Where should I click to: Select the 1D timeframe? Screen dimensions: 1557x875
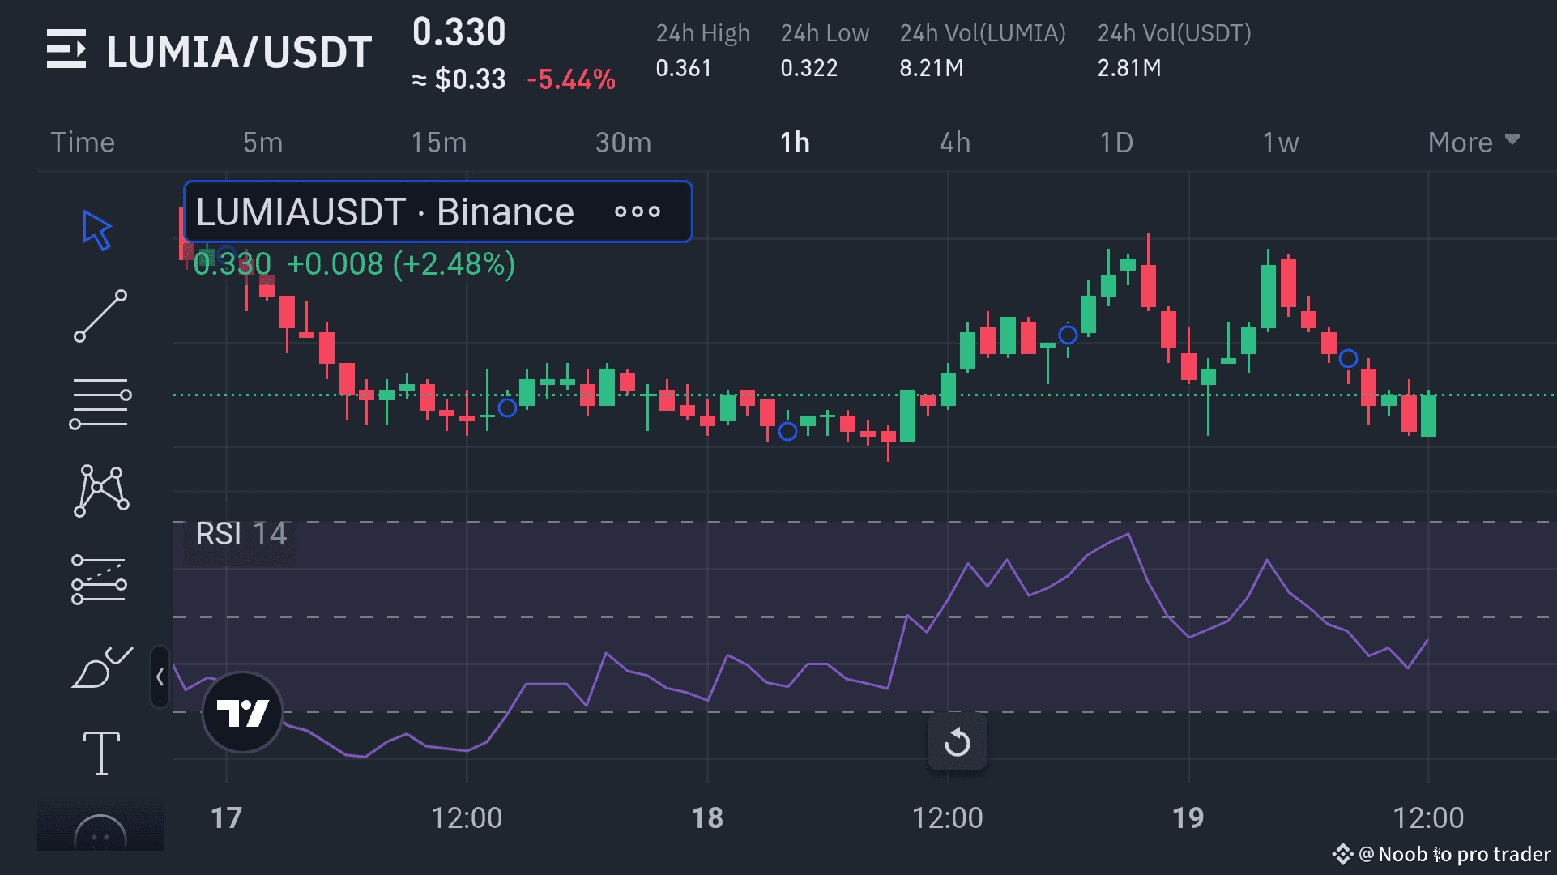pyautogui.click(x=1115, y=143)
